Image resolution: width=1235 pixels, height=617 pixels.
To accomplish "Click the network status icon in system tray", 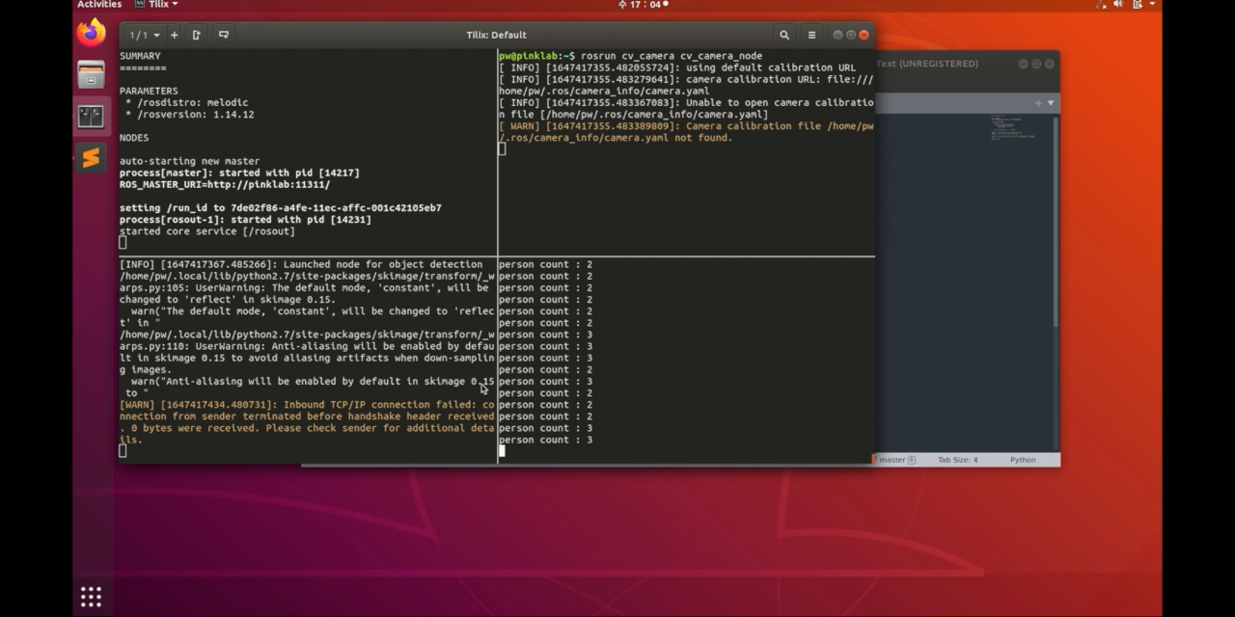I will click(x=1102, y=5).
